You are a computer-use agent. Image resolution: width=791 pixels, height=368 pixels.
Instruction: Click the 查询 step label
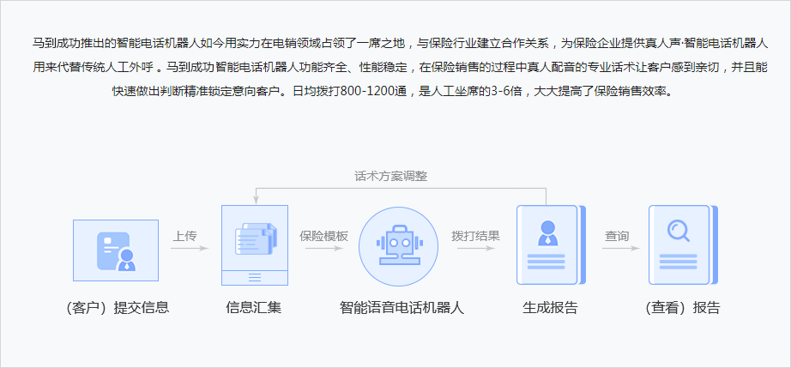coord(617,236)
